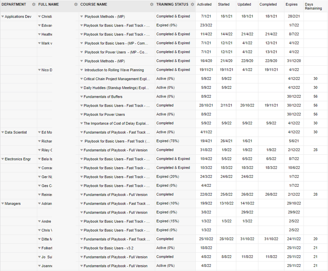Screen dimensions: 328x271
Task: Open the DEPARTMENT column settings gear
Action: pyautogui.click(x=34, y=4)
